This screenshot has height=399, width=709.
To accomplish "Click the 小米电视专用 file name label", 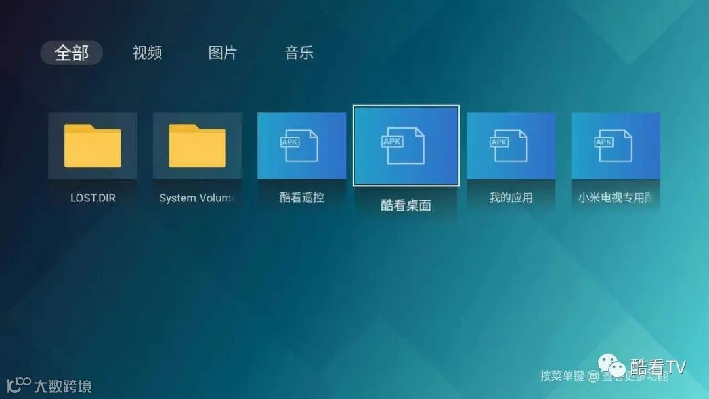I will 615,198.
